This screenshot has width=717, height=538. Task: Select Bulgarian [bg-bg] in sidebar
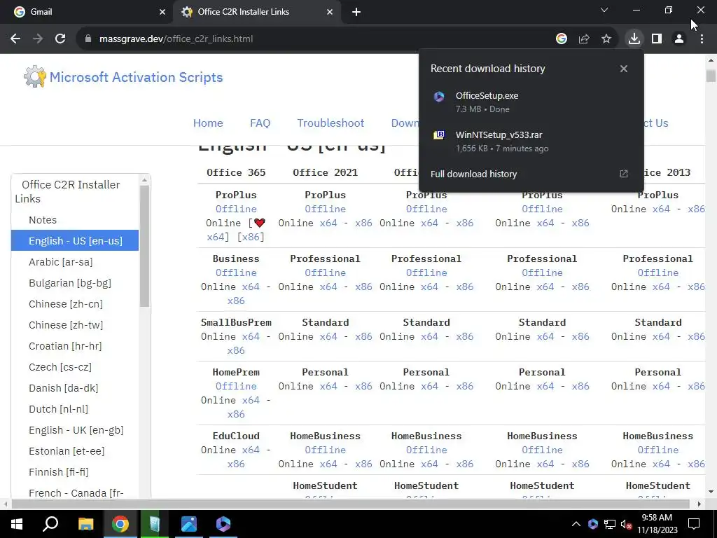click(75, 283)
